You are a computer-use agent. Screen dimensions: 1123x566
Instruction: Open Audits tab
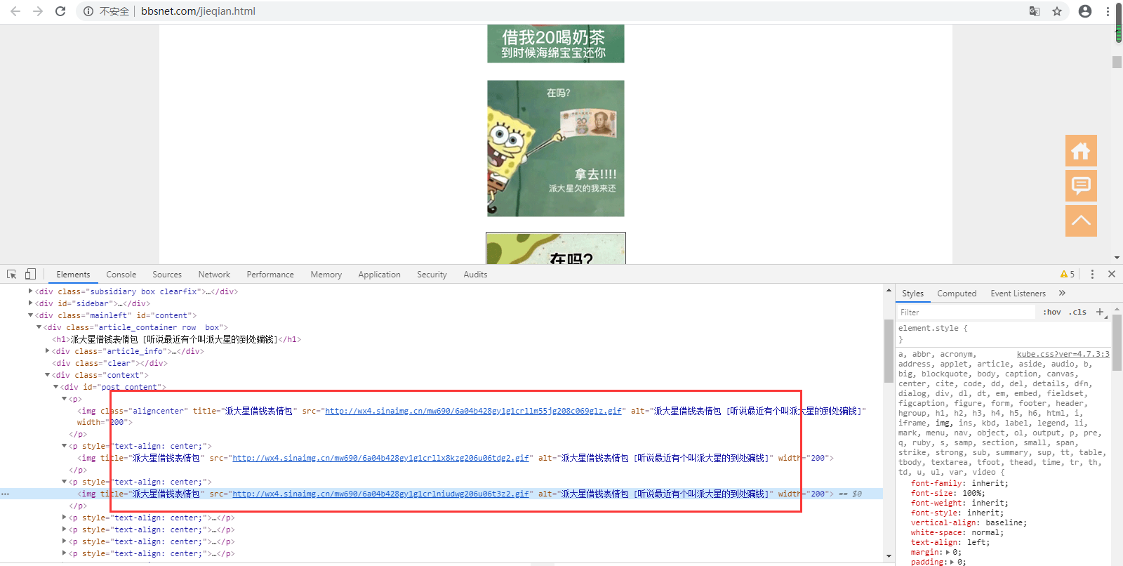click(x=475, y=275)
